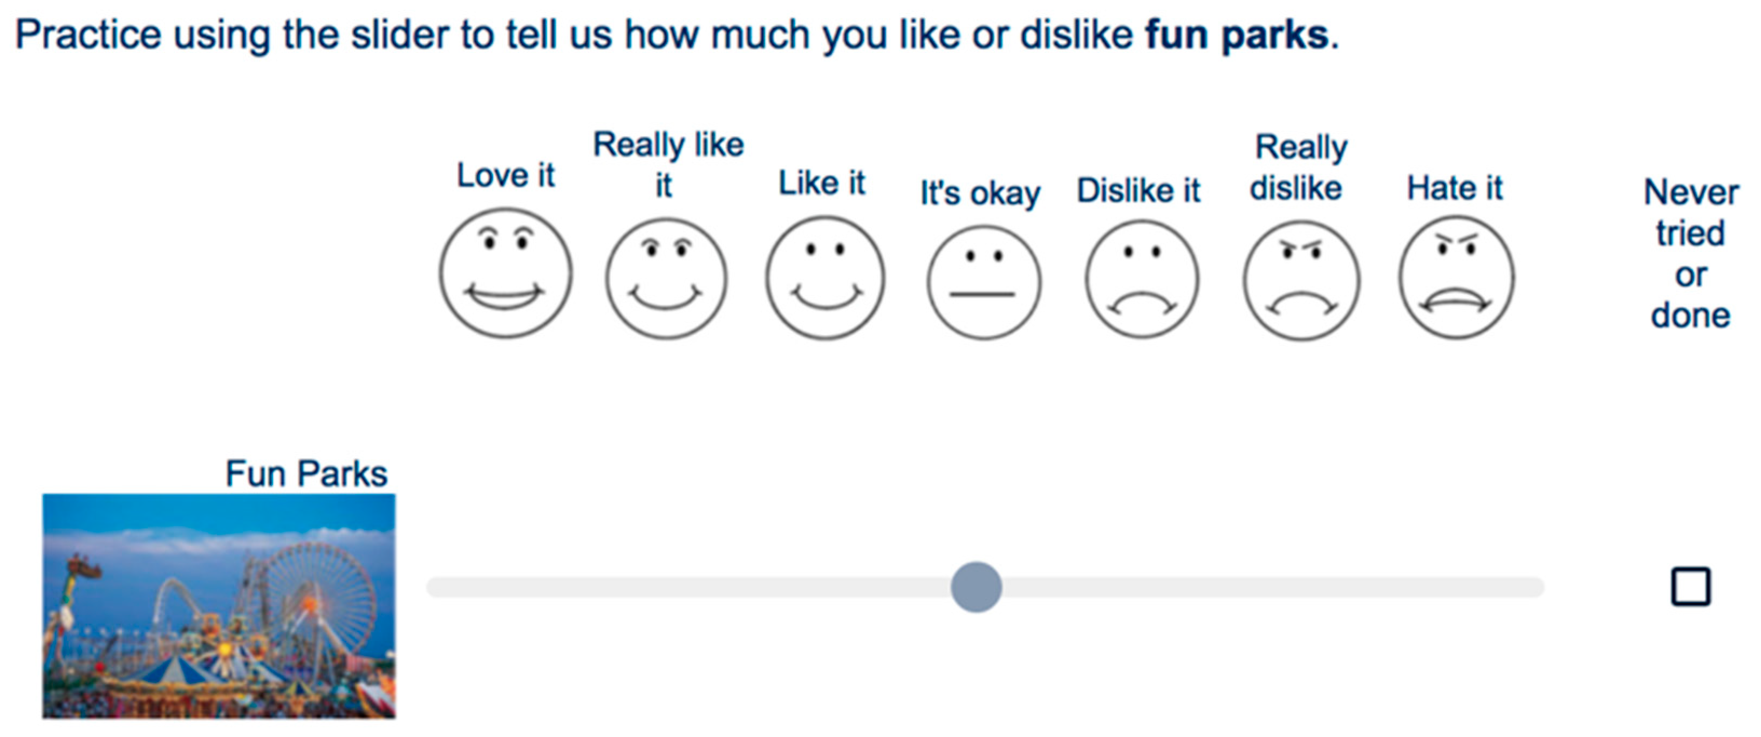Click the slider handle knob

tap(976, 587)
